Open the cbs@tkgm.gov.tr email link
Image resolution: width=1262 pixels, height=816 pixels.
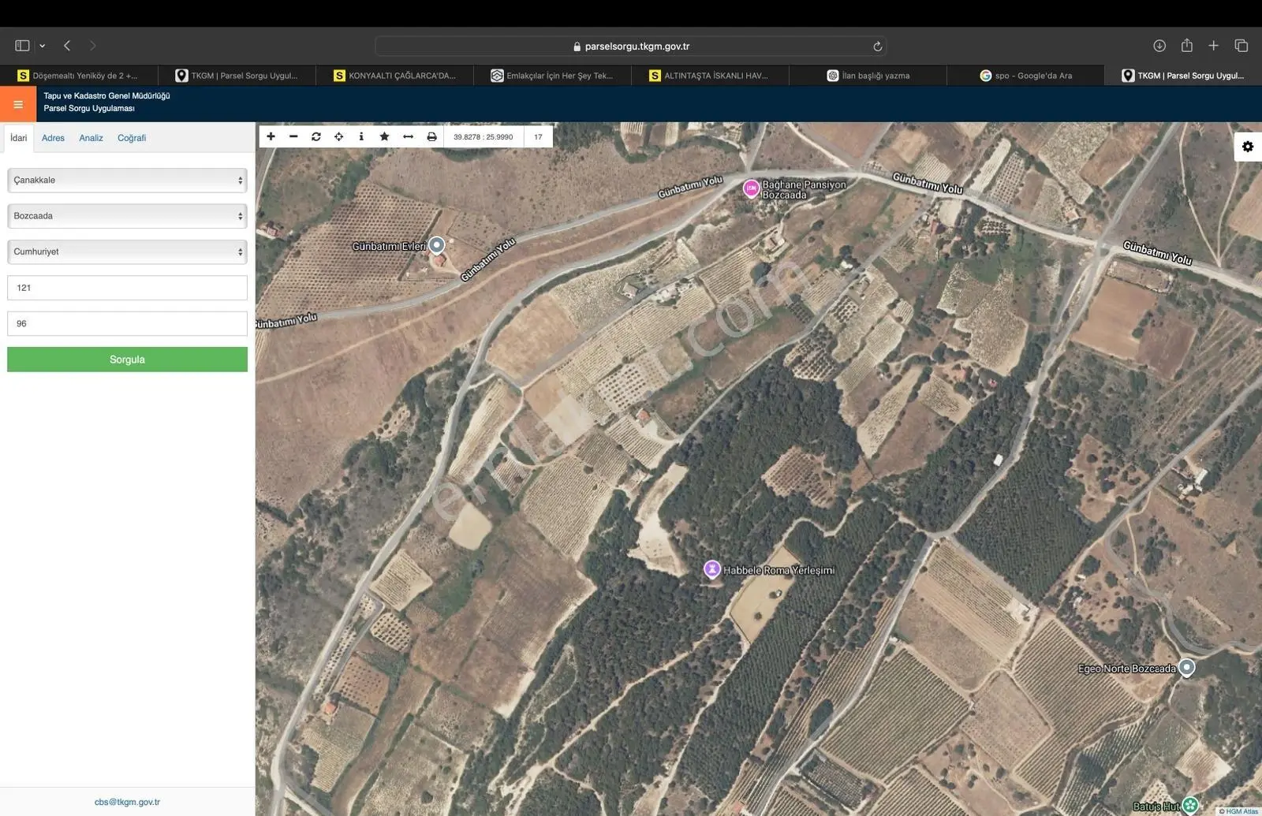(x=127, y=802)
